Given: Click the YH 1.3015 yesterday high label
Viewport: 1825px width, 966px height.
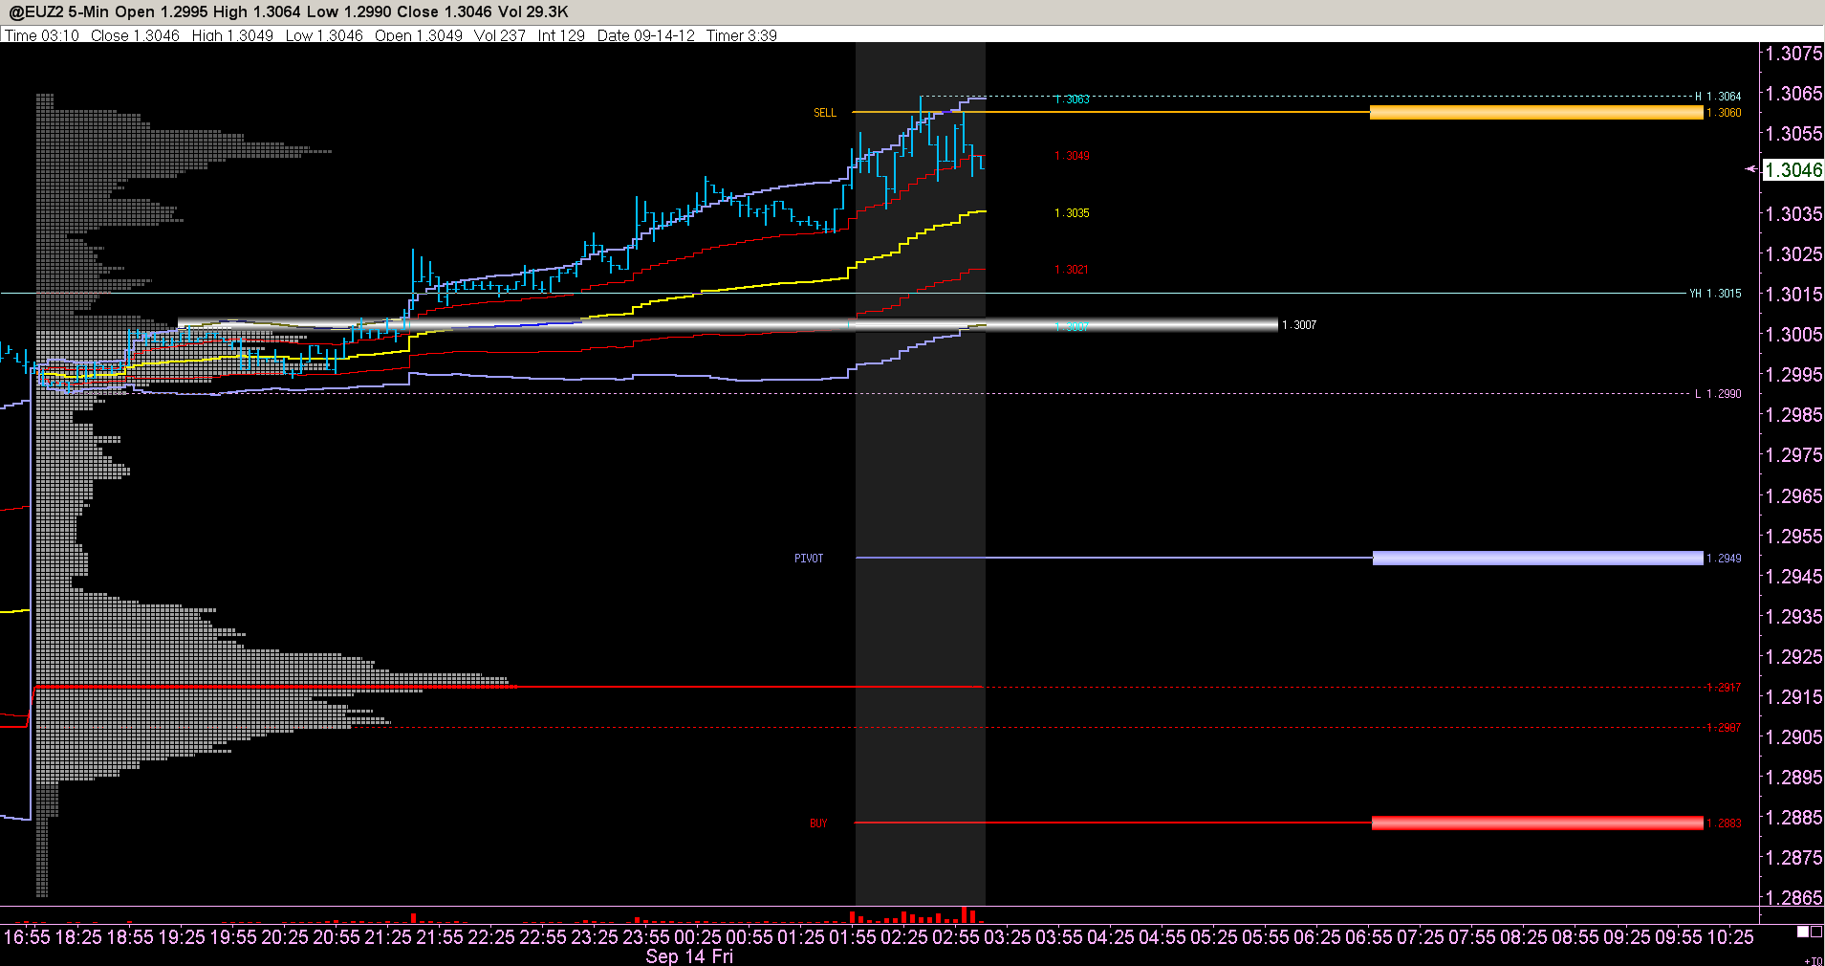Looking at the screenshot, I should [x=1716, y=294].
